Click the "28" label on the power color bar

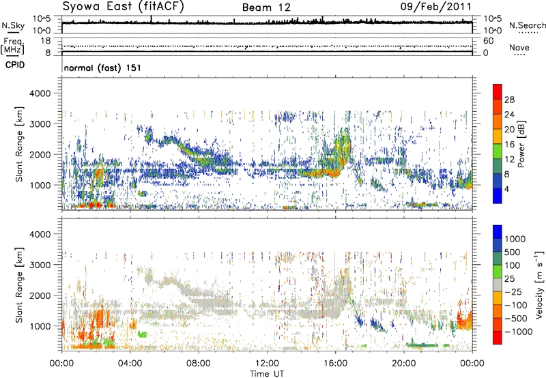coord(509,100)
